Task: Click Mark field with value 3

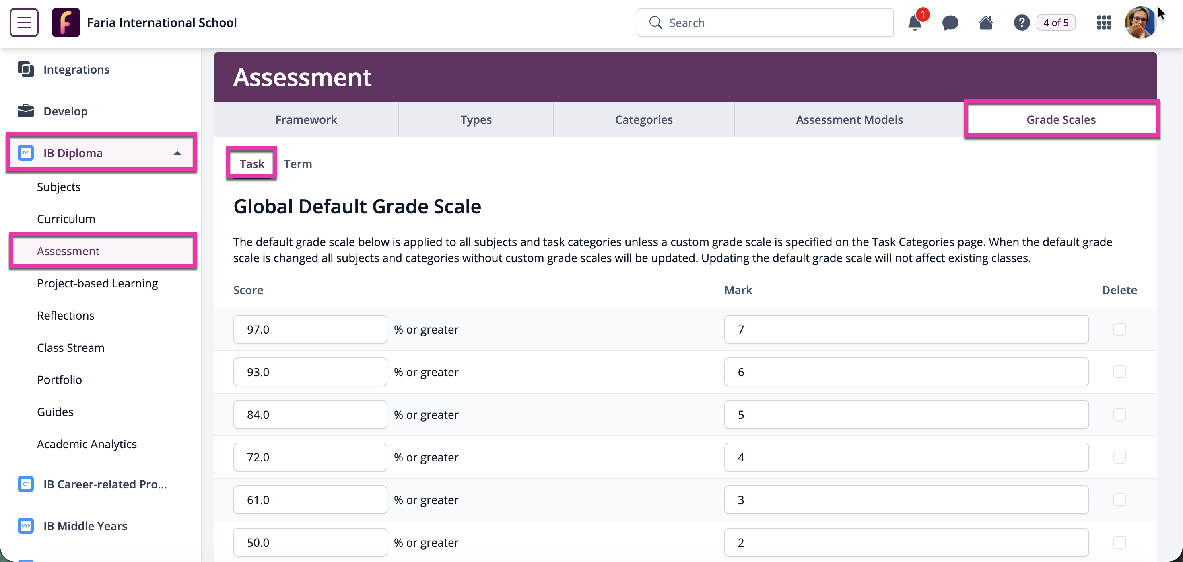Action: click(906, 500)
